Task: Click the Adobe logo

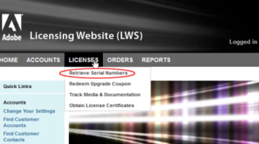Action: [12, 27]
